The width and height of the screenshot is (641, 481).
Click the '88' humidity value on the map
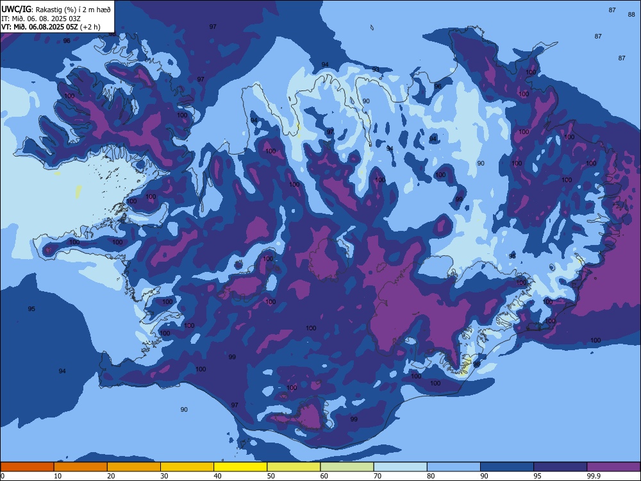[x=631, y=14]
